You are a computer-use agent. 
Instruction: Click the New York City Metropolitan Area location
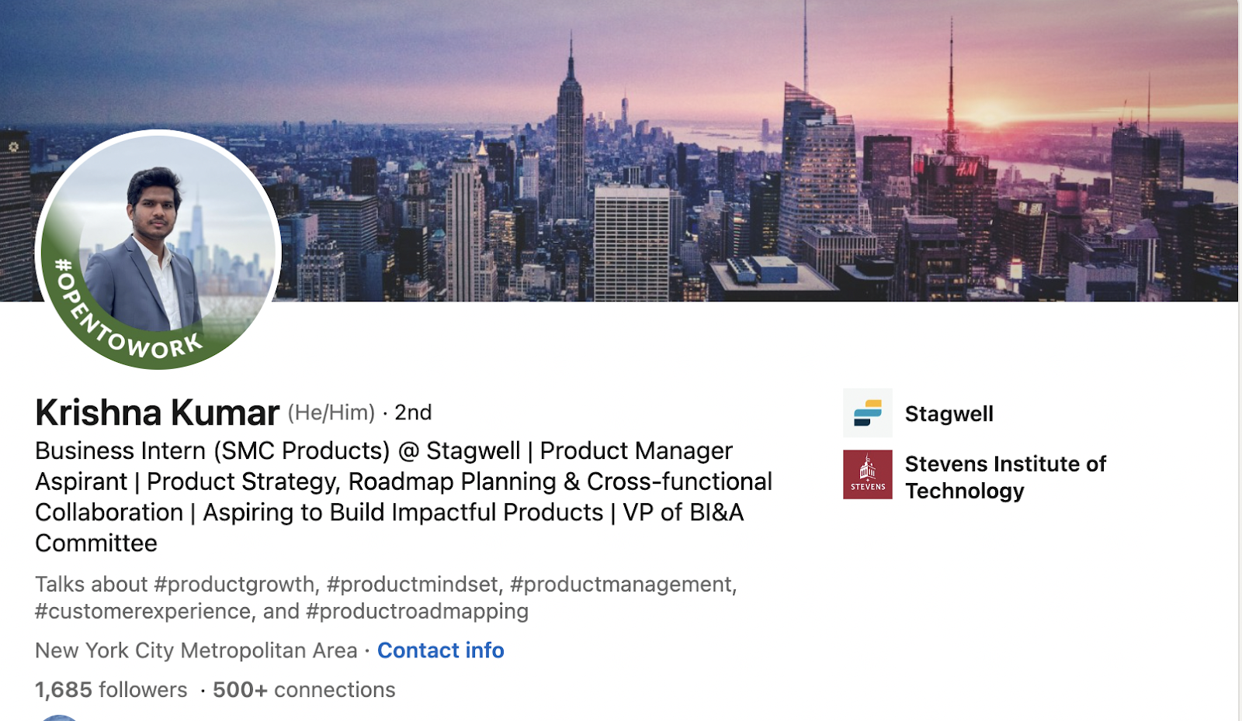tap(196, 650)
